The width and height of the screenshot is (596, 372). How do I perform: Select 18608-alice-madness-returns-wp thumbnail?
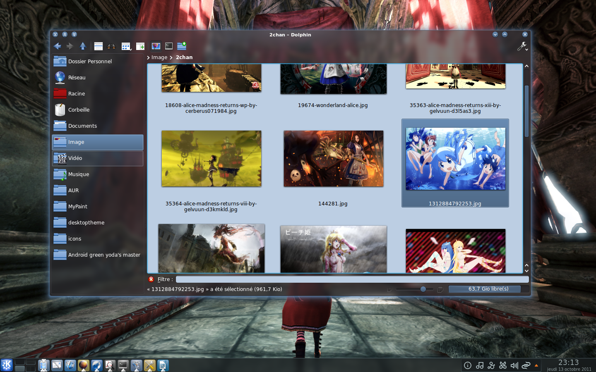[211, 78]
